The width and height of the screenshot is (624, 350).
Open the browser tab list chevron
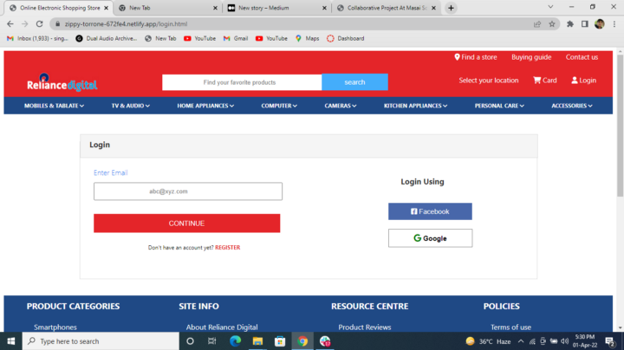[x=550, y=7]
